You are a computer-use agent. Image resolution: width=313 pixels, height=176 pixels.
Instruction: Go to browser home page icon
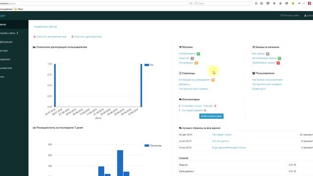(x=280, y=3)
